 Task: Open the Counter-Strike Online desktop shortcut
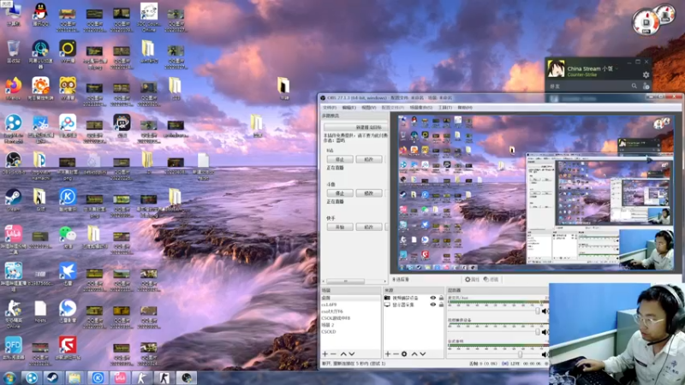click(14, 311)
